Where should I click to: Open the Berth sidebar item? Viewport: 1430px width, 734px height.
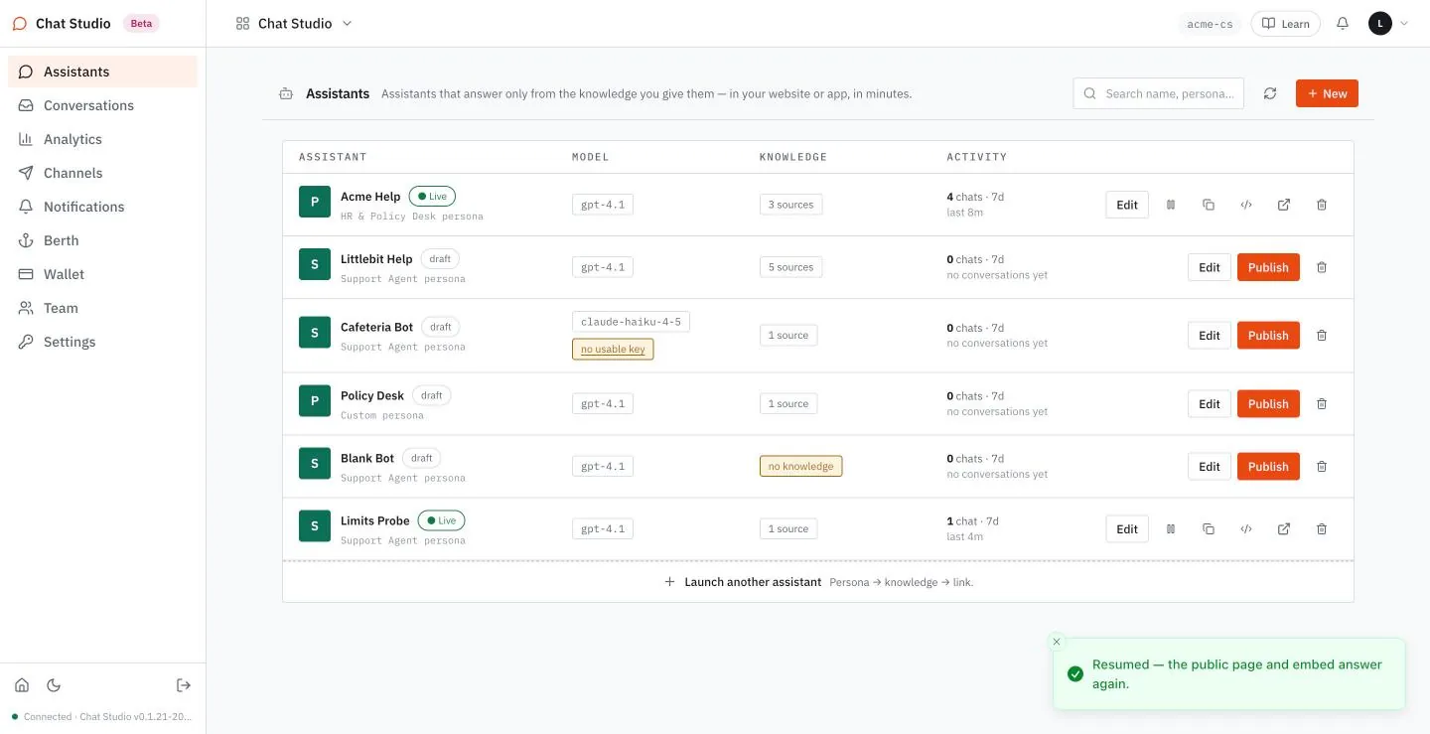coord(103,240)
